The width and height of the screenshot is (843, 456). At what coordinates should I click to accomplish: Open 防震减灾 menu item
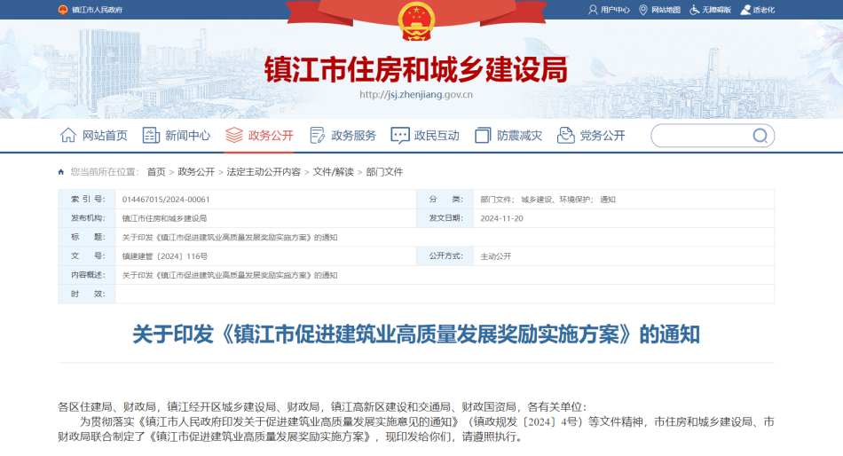coord(520,136)
